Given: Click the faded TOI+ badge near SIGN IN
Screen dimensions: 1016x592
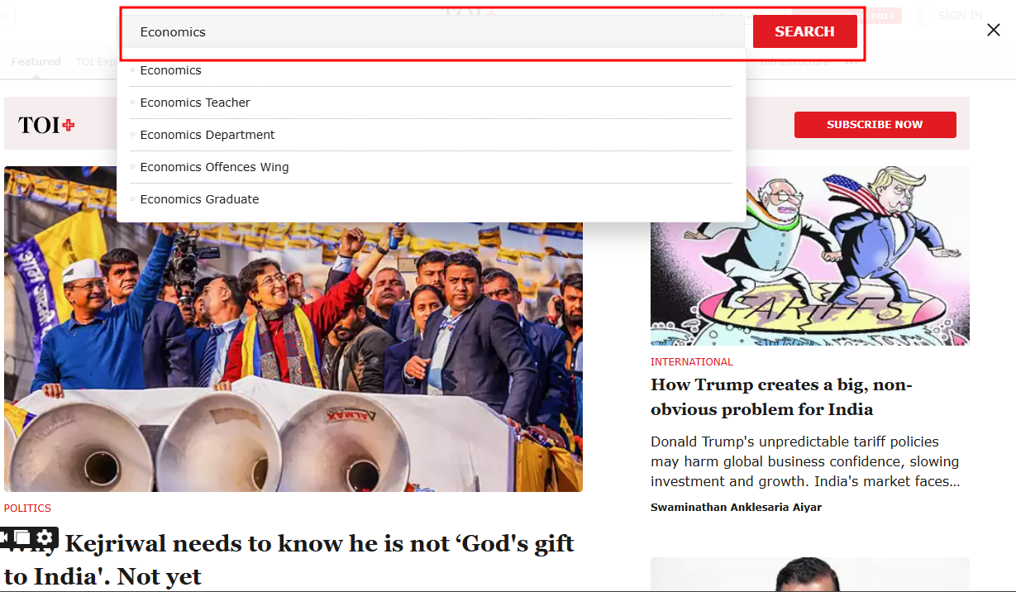Looking at the screenshot, I should coord(883,16).
